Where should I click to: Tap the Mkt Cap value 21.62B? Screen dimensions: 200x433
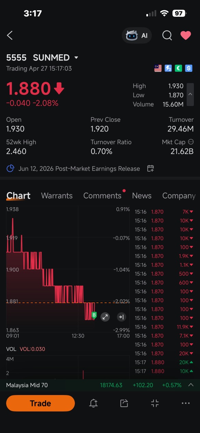[x=182, y=151]
